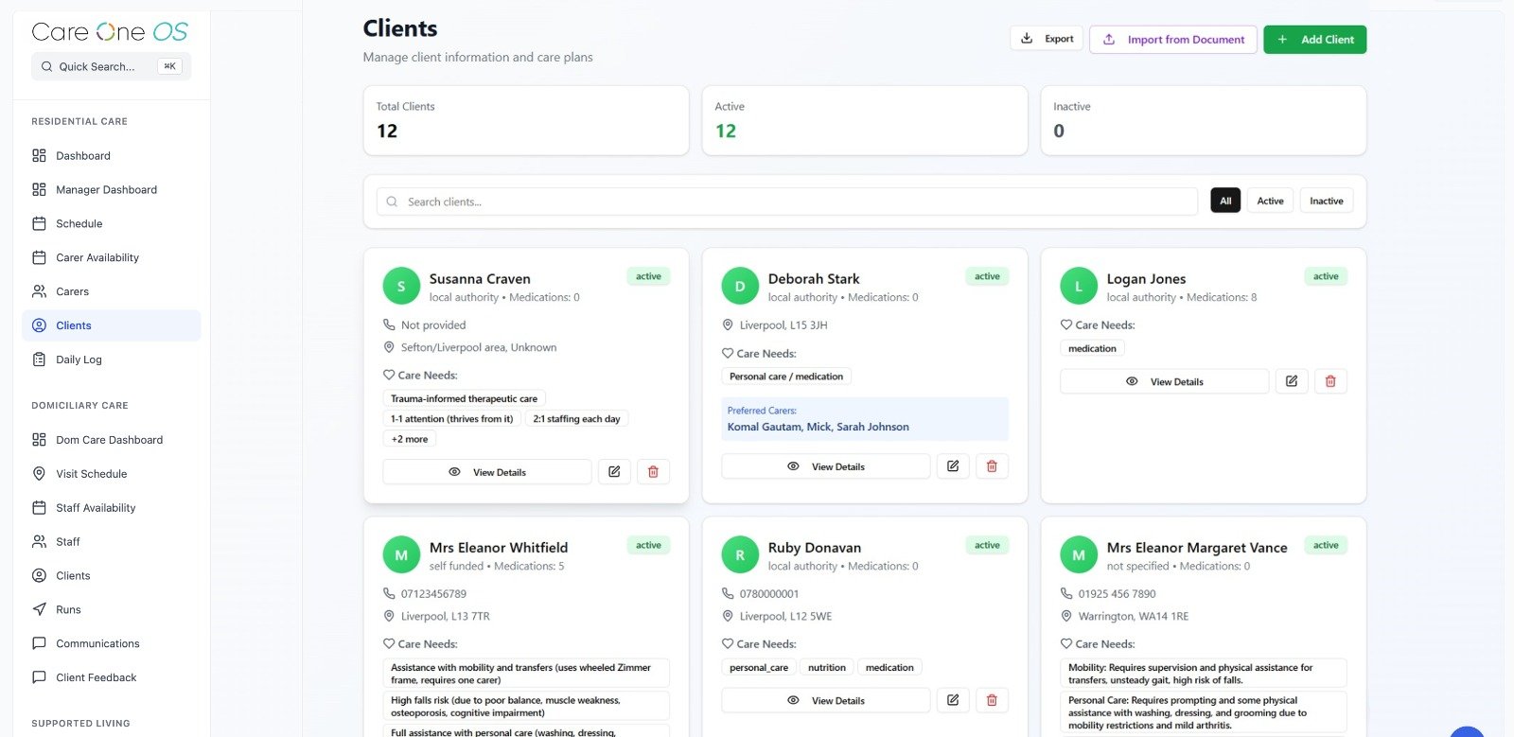This screenshot has height=737, width=1514.
Task: Expand '+2 more' care needs for Susanna
Action: click(410, 439)
